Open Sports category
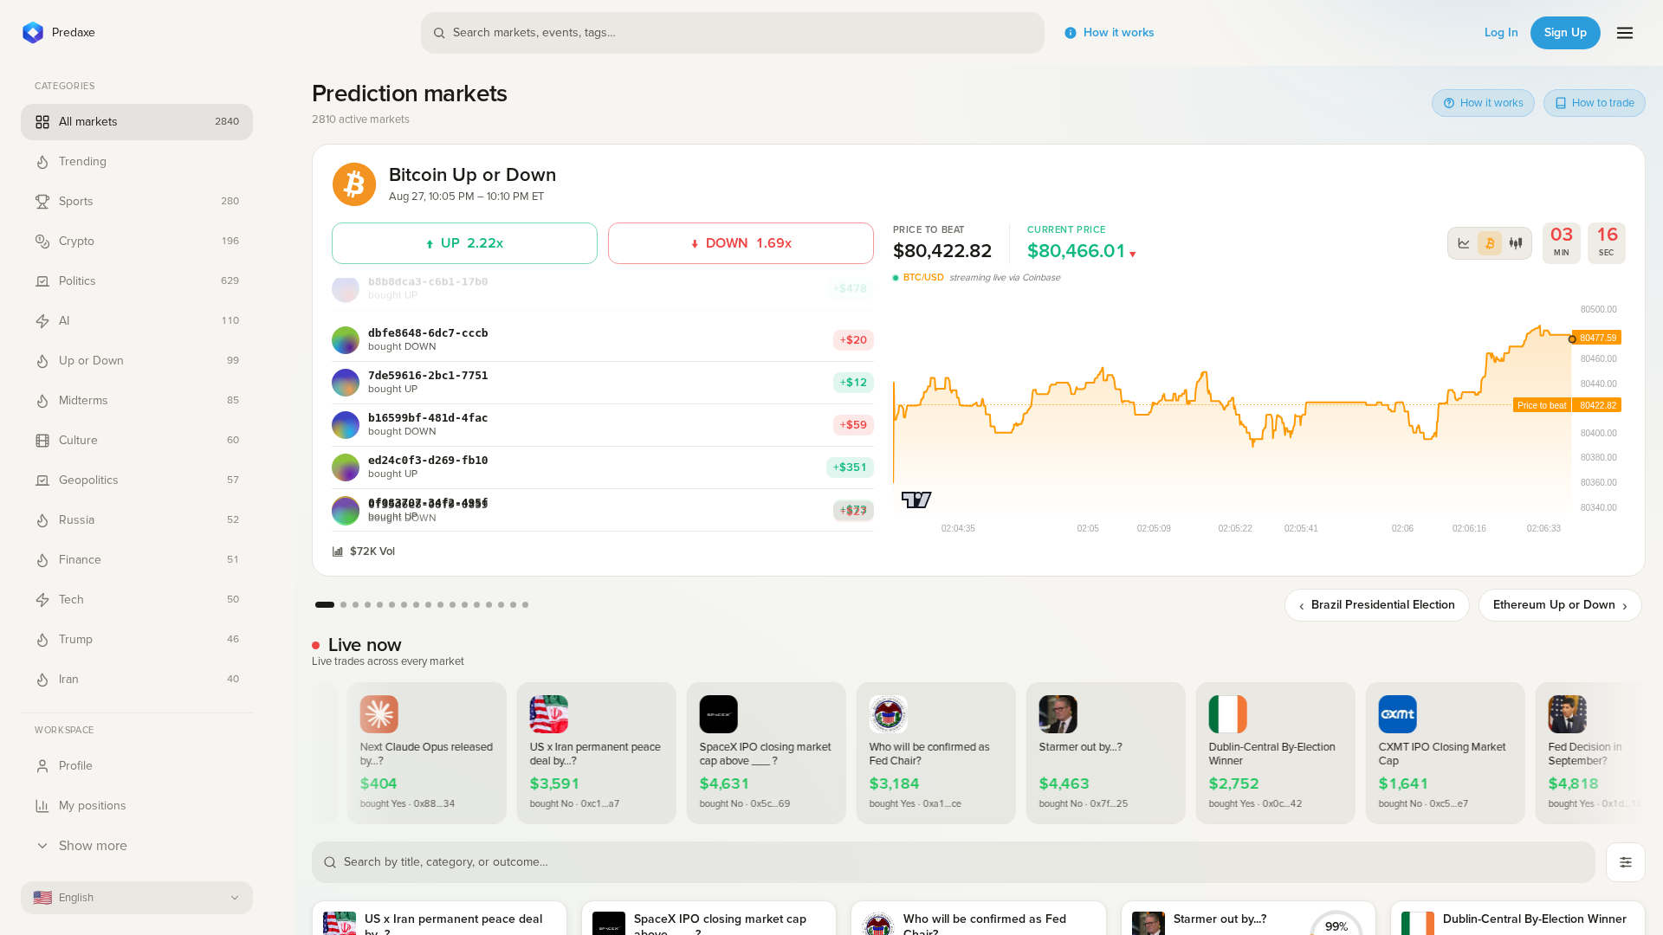 tap(137, 202)
